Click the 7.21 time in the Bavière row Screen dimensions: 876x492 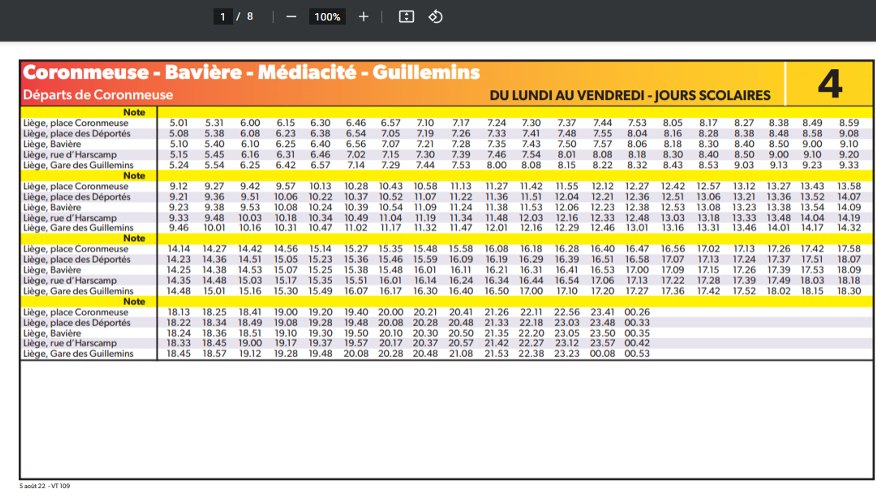425,144
